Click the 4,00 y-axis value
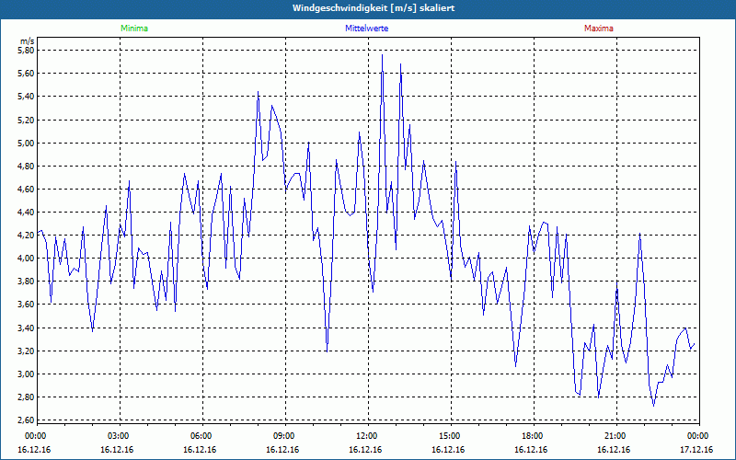Screen dimensions: 736x460 coord(26,259)
